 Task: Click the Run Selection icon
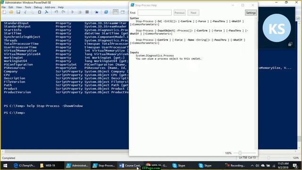pos(80,12)
